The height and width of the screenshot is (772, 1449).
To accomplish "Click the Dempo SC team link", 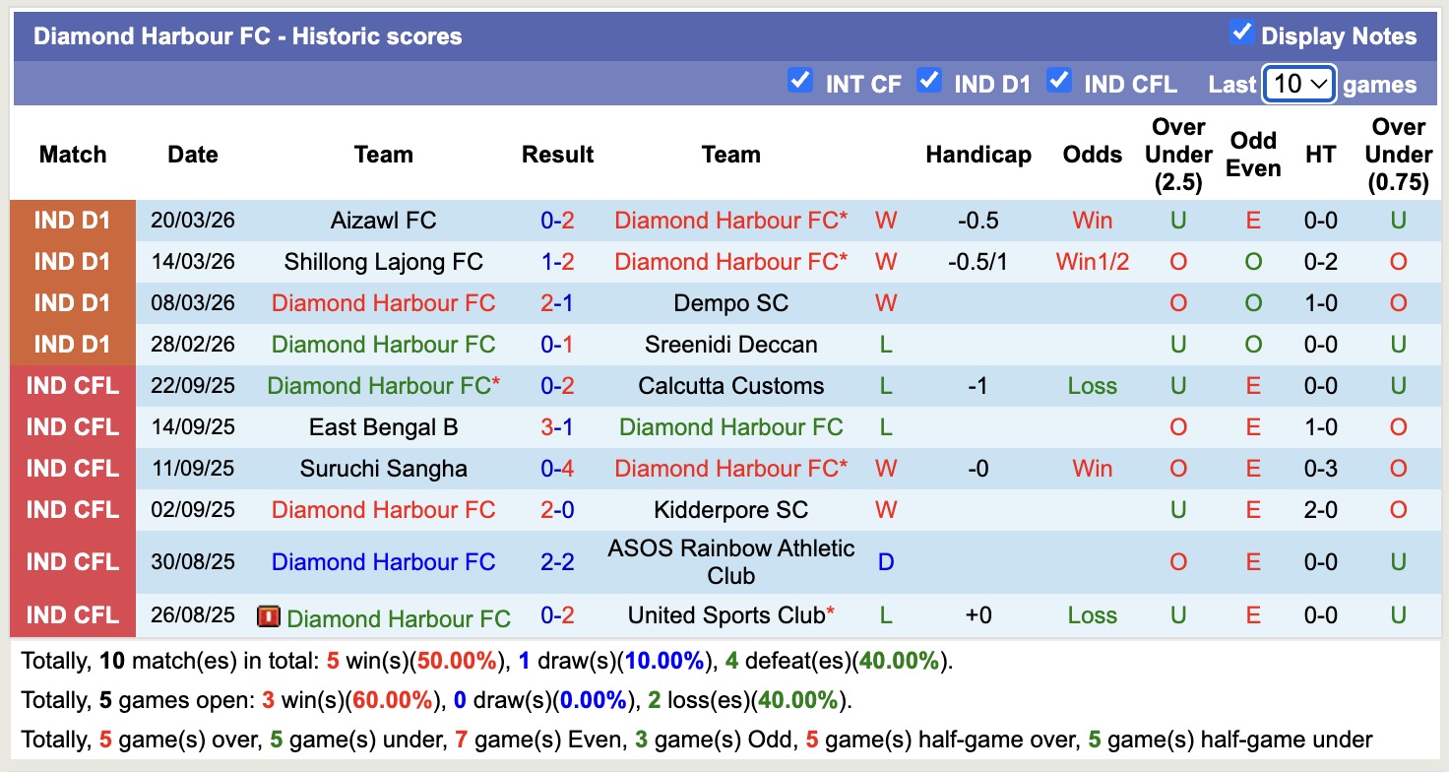I will coord(730,302).
